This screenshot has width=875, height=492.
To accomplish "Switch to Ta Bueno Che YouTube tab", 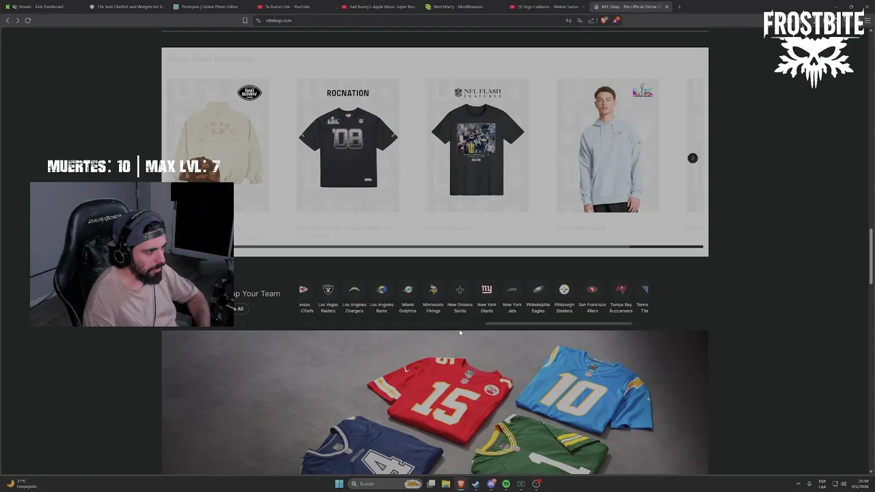I will [x=296, y=7].
